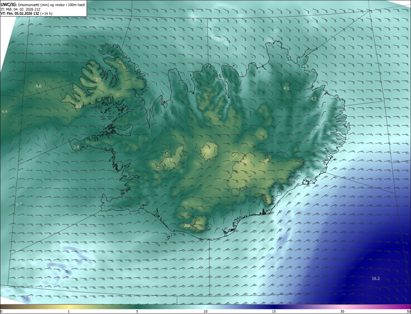Click the 30 tick on the color scale
The image size is (411, 314).
(342, 311)
